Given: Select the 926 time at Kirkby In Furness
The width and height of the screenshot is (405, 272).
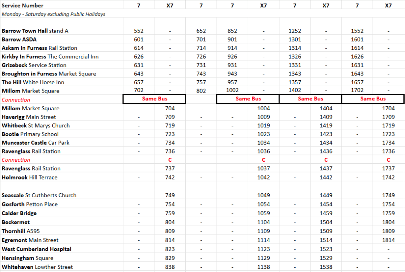Looking at the screenshot, I should (x=232, y=57).
